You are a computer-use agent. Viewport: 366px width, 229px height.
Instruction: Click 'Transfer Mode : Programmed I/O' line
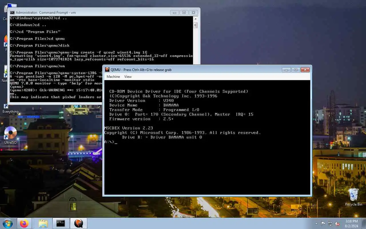click(154, 110)
